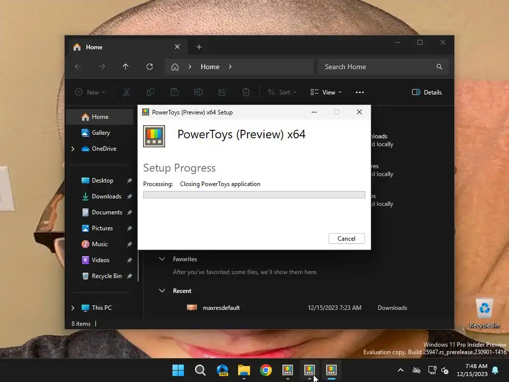Open Gallery in the navigation pane

[x=99, y=132]
